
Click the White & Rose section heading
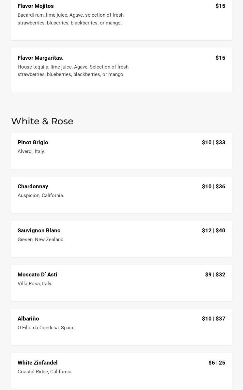(42, 121)
